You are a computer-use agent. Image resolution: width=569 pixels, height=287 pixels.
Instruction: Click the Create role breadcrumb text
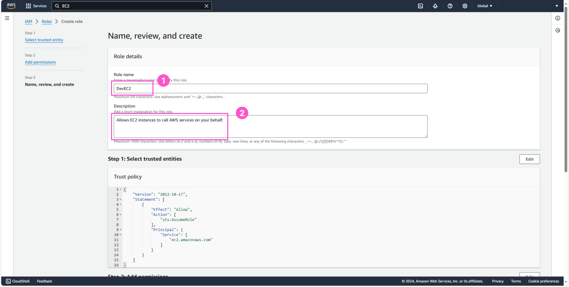[x=72, y=21]
